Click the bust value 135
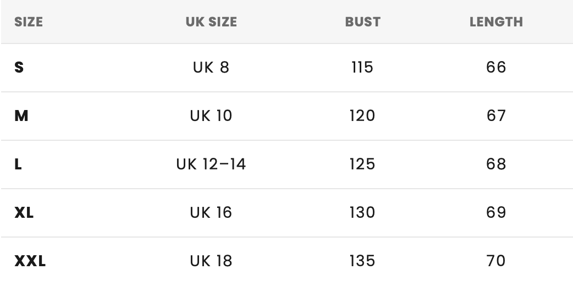 362,261
